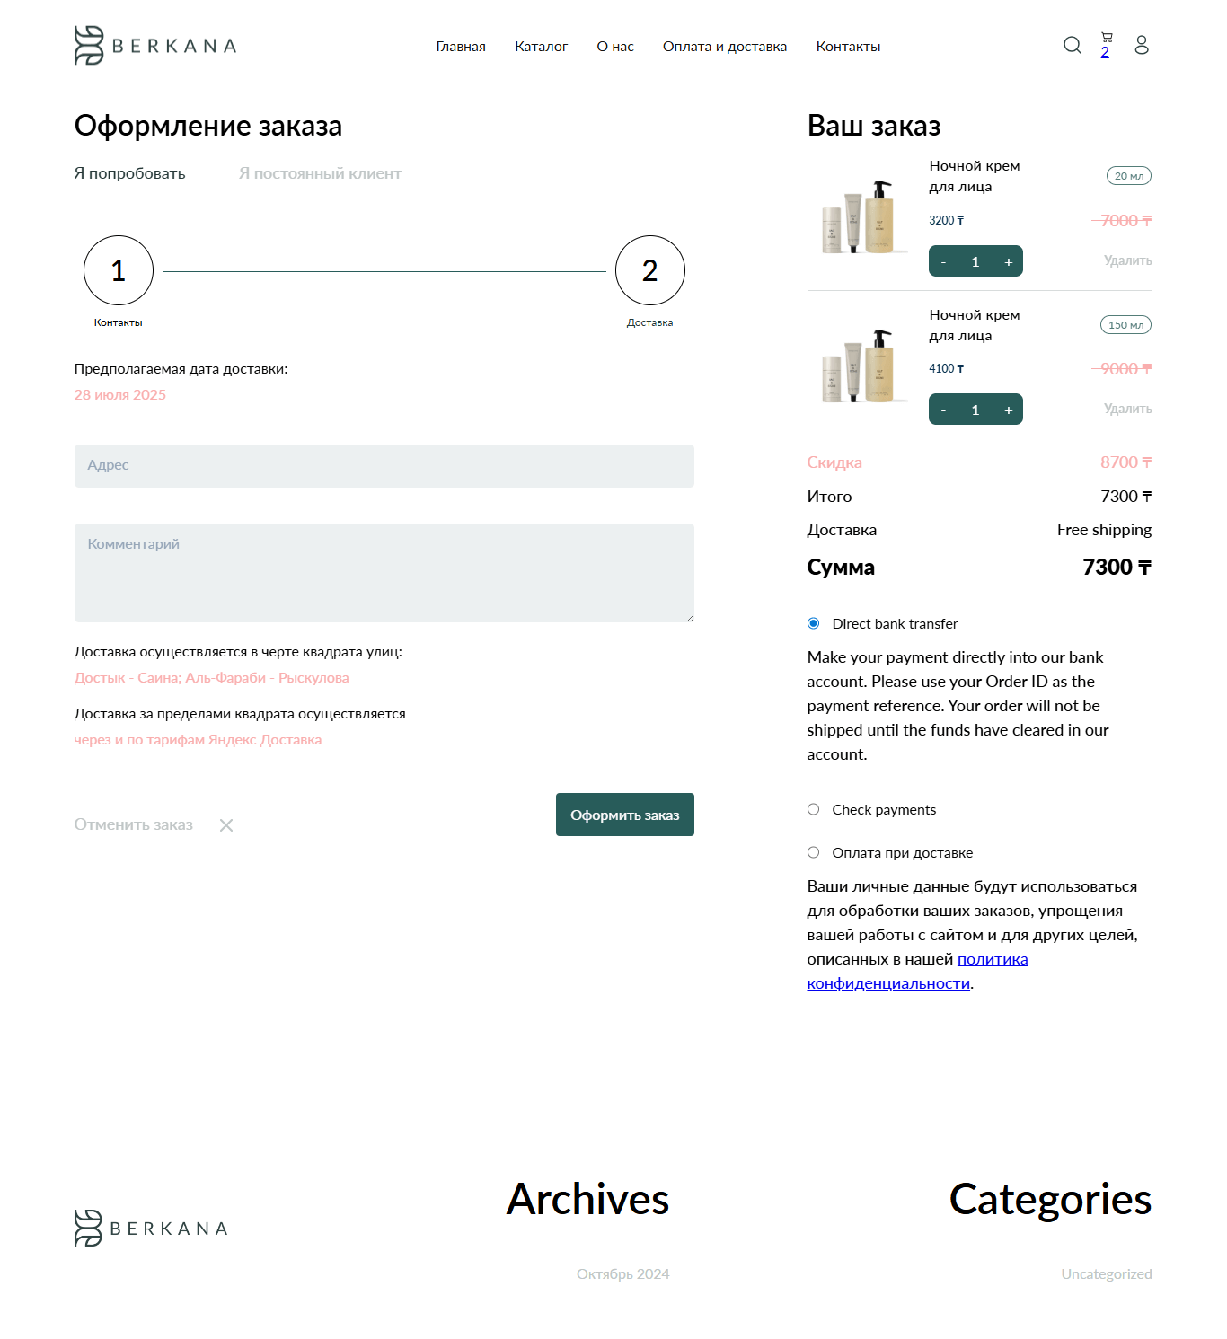Switch to Я постоянный клиент tab
This screenshot has width=1227, height=1339.
coord(320,173)
